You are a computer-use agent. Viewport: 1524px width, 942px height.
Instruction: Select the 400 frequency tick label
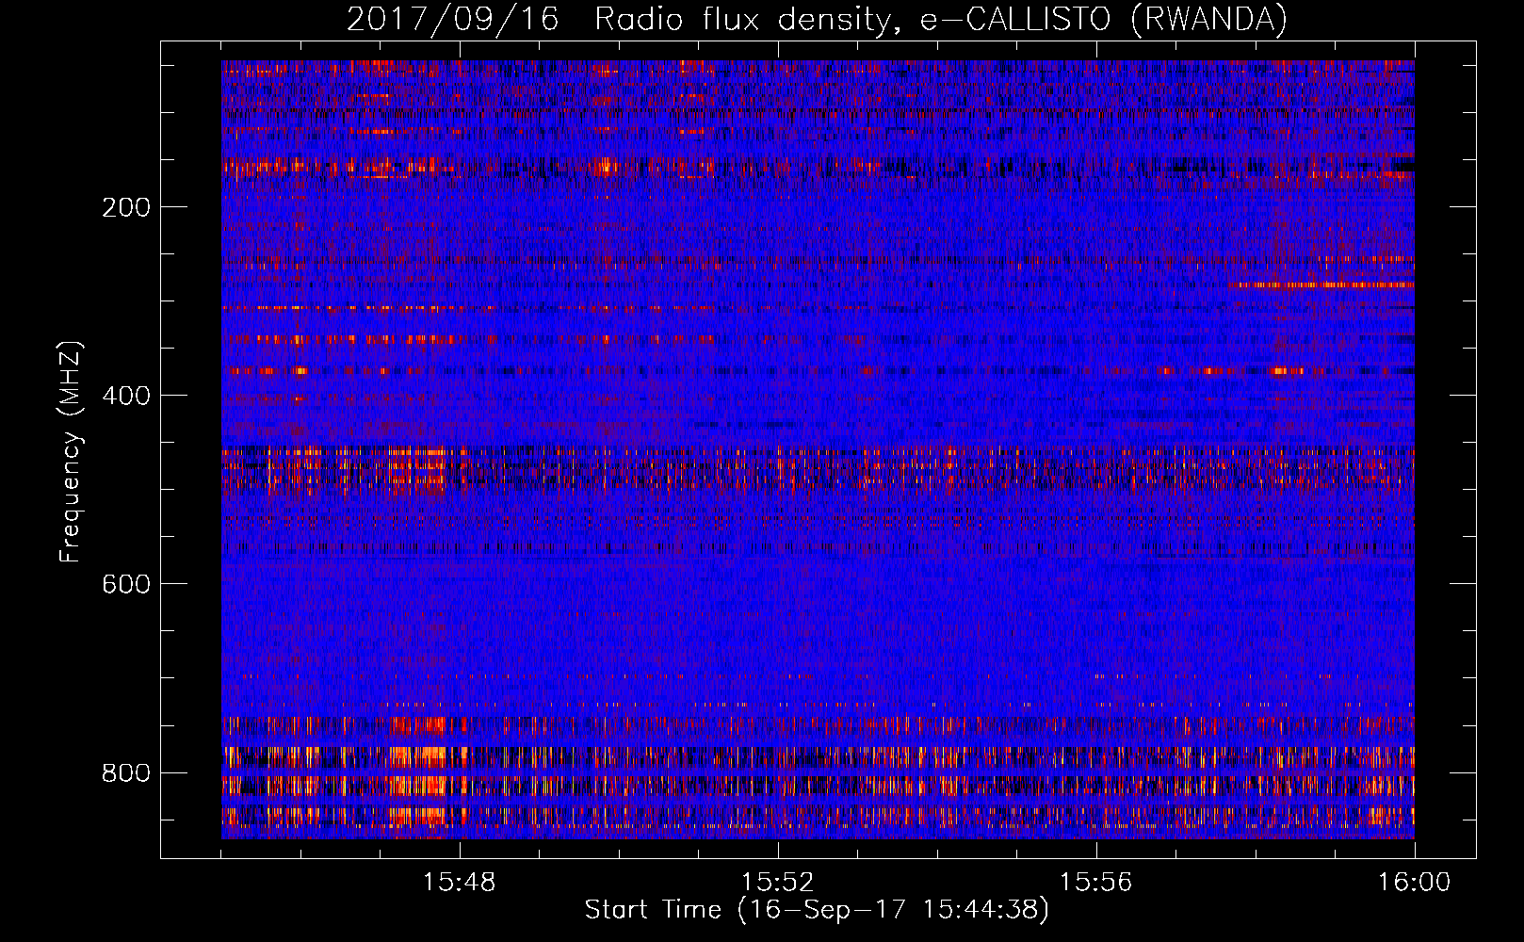(126, 396)
